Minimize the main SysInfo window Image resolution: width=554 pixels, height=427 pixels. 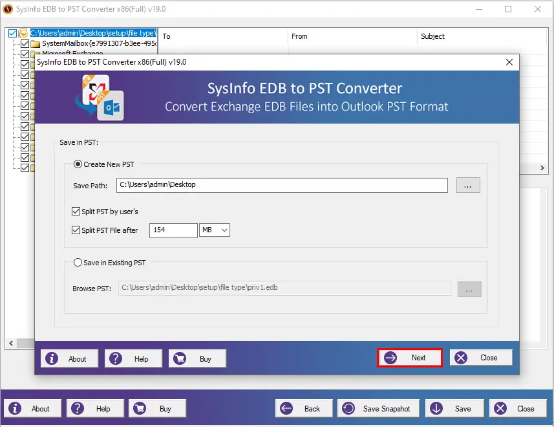point(479,9)
